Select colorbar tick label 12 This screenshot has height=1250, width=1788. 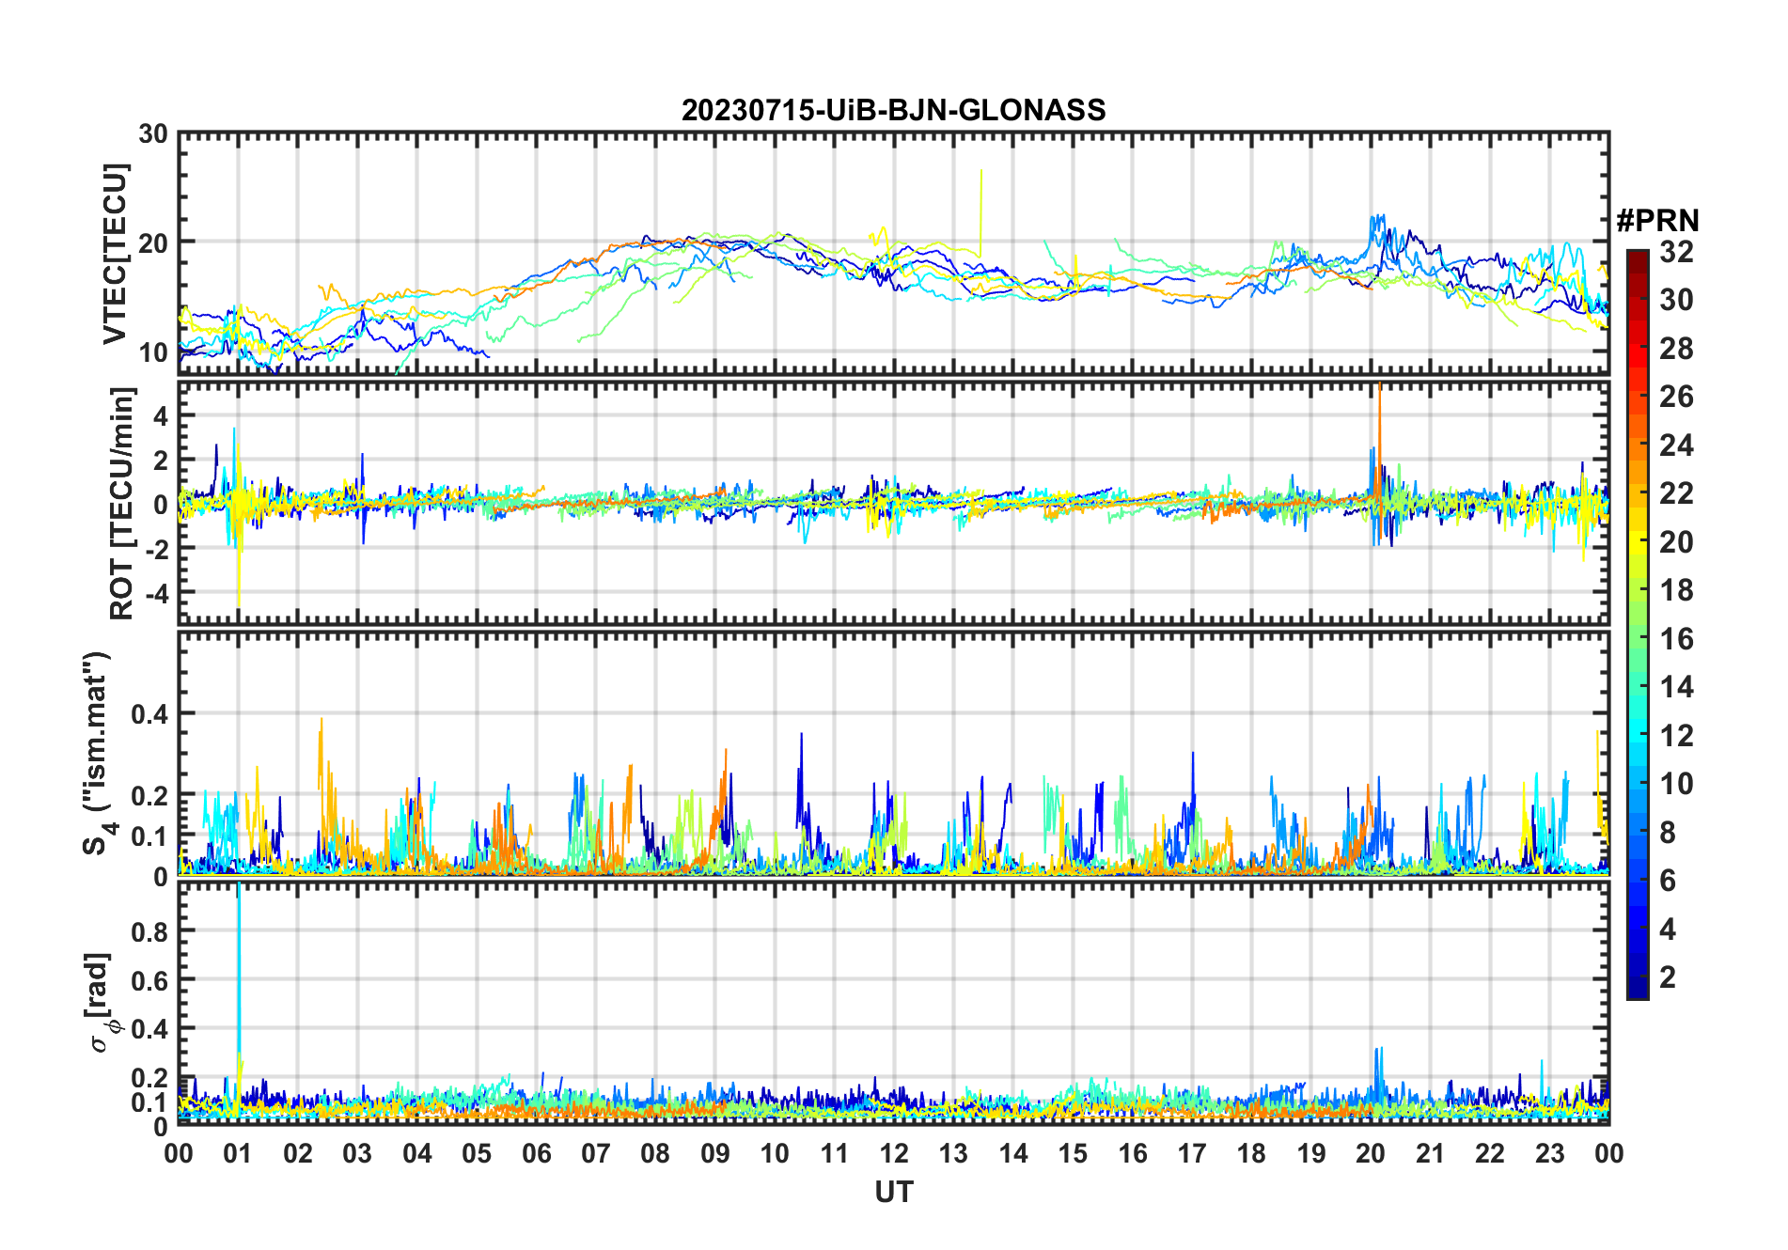pos(1676,736)
